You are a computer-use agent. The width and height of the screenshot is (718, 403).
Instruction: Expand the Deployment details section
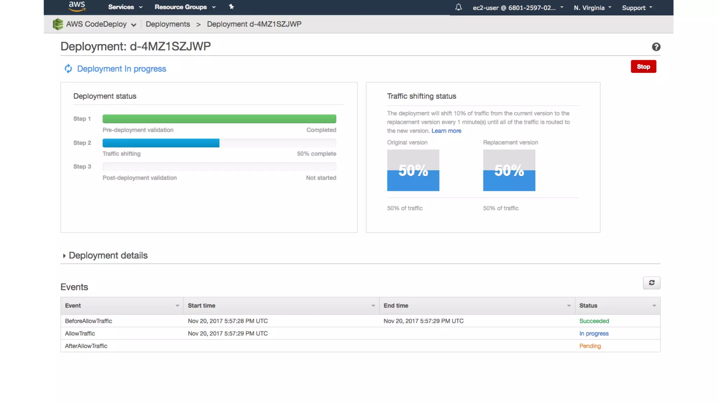click(64, 256)
